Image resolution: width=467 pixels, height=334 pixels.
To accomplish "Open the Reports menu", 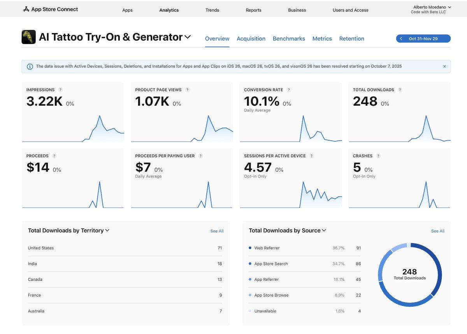I will 253,10.
